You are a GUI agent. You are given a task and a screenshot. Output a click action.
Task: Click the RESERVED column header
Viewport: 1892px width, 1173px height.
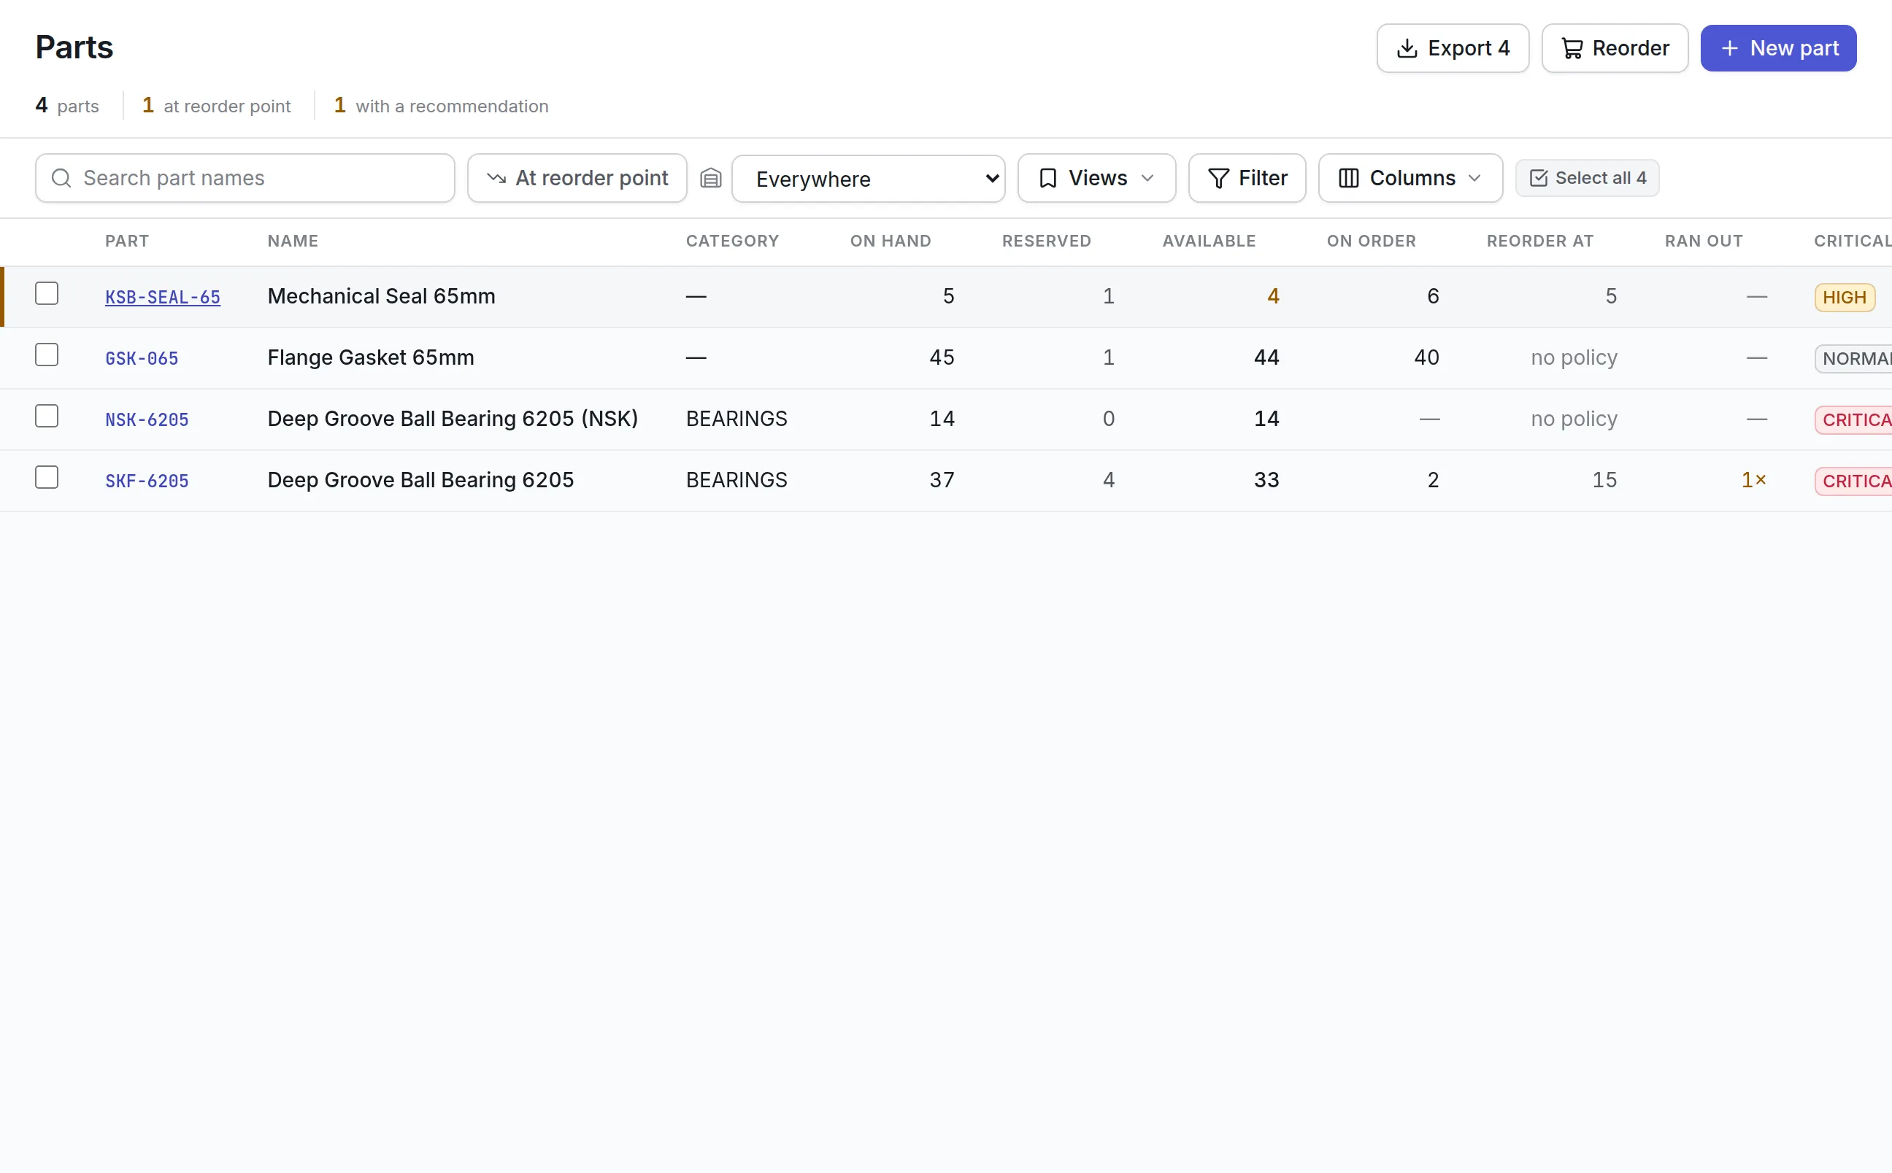pos(1046,241)
